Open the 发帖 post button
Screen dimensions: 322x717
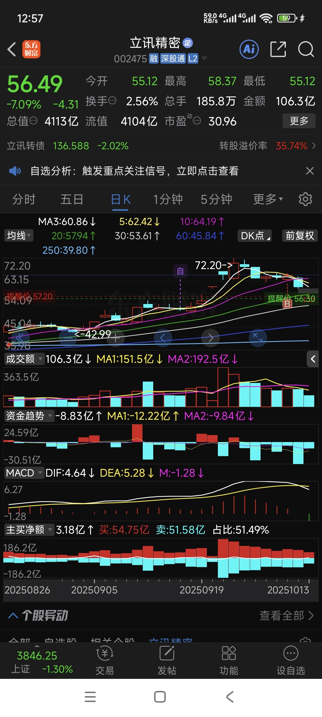pyautogui.click(x=167, y=661)
